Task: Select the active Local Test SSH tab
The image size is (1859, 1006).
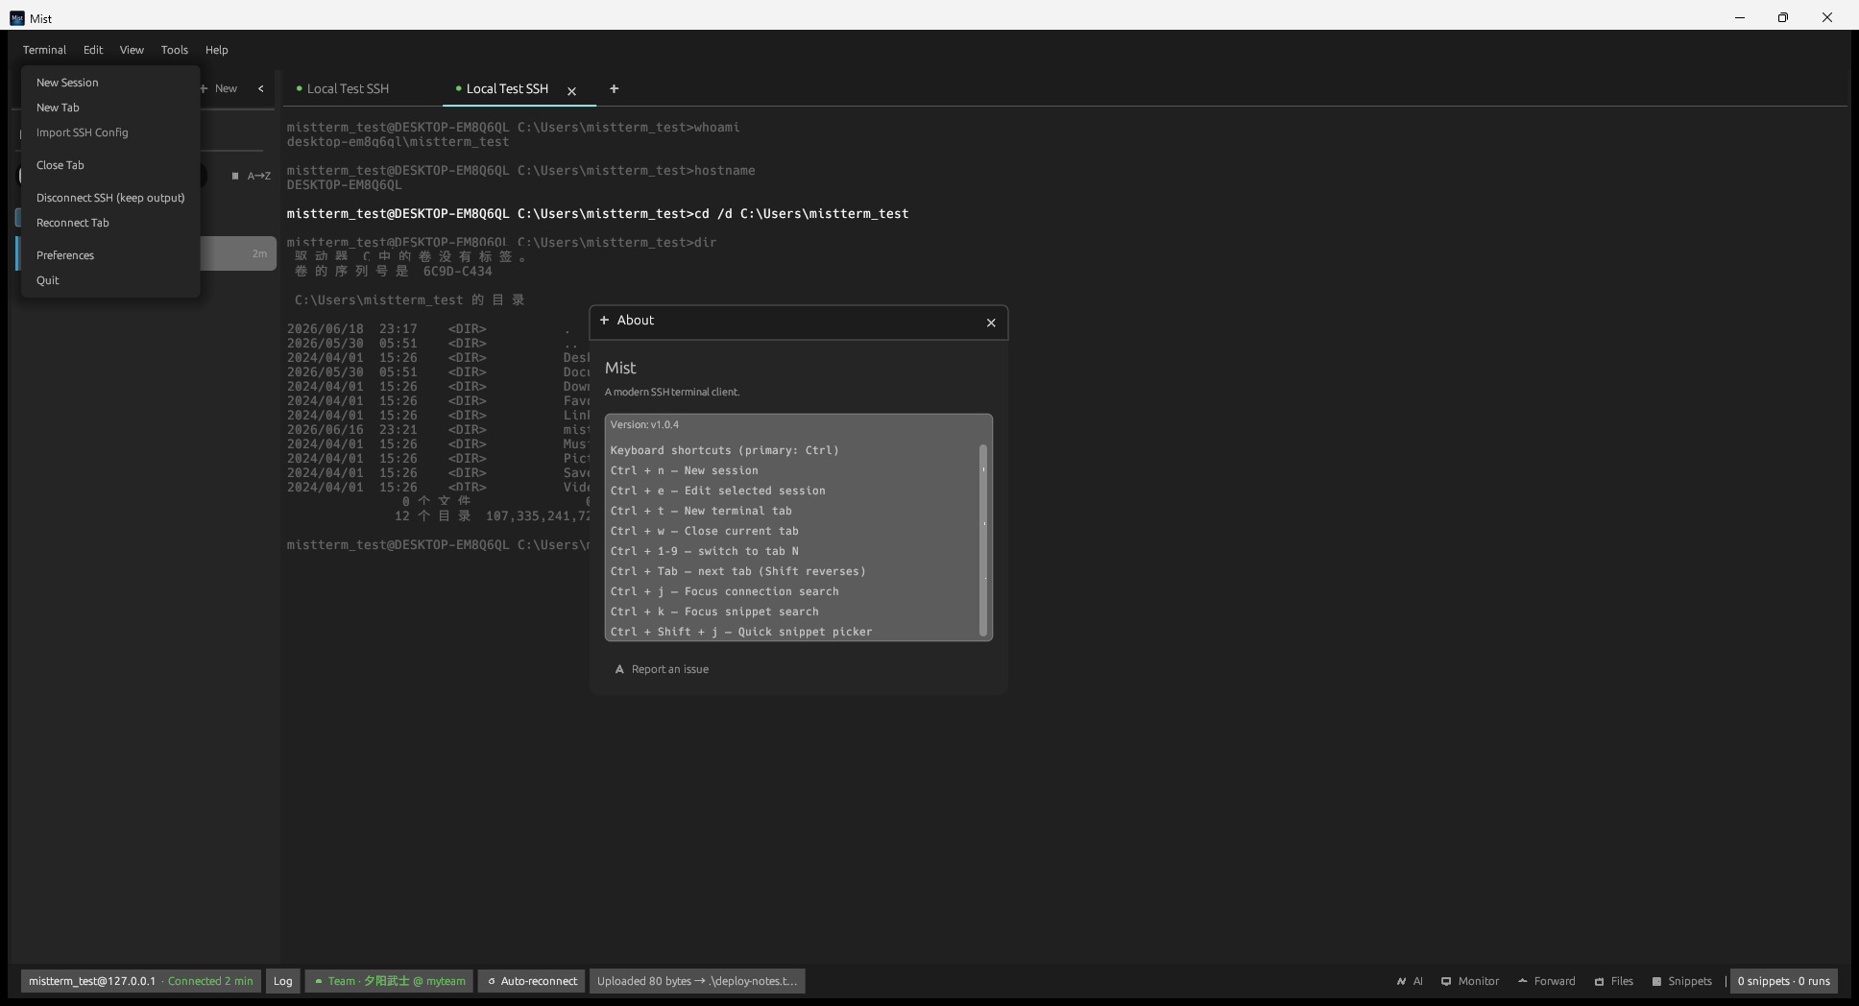Action: [507, 88]
